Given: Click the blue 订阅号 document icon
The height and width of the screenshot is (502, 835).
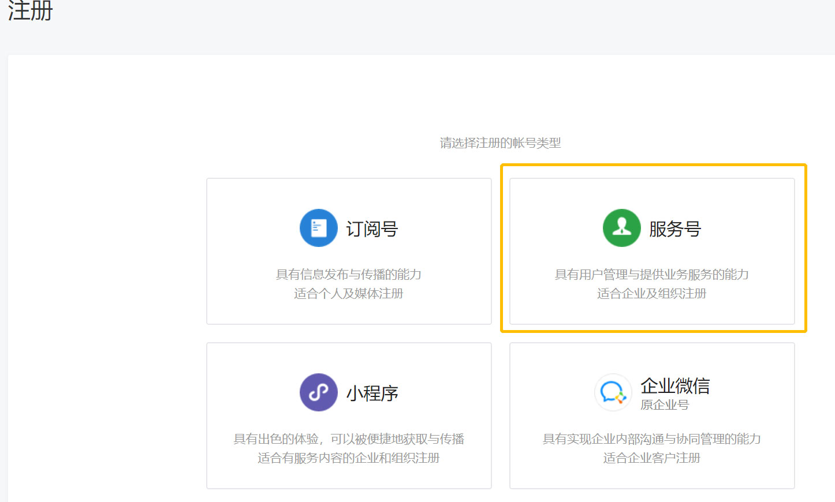Looking at the screenshot, I should pyautogui.click(x=318, y=228).
